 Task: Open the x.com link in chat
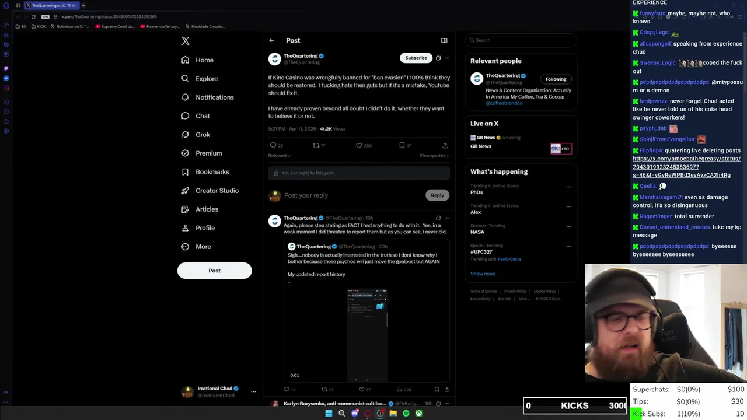click(686, 167)
